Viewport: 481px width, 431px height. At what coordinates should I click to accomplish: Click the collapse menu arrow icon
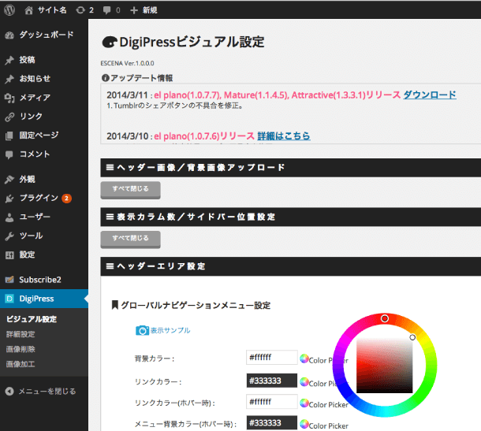tap(9, 392)
